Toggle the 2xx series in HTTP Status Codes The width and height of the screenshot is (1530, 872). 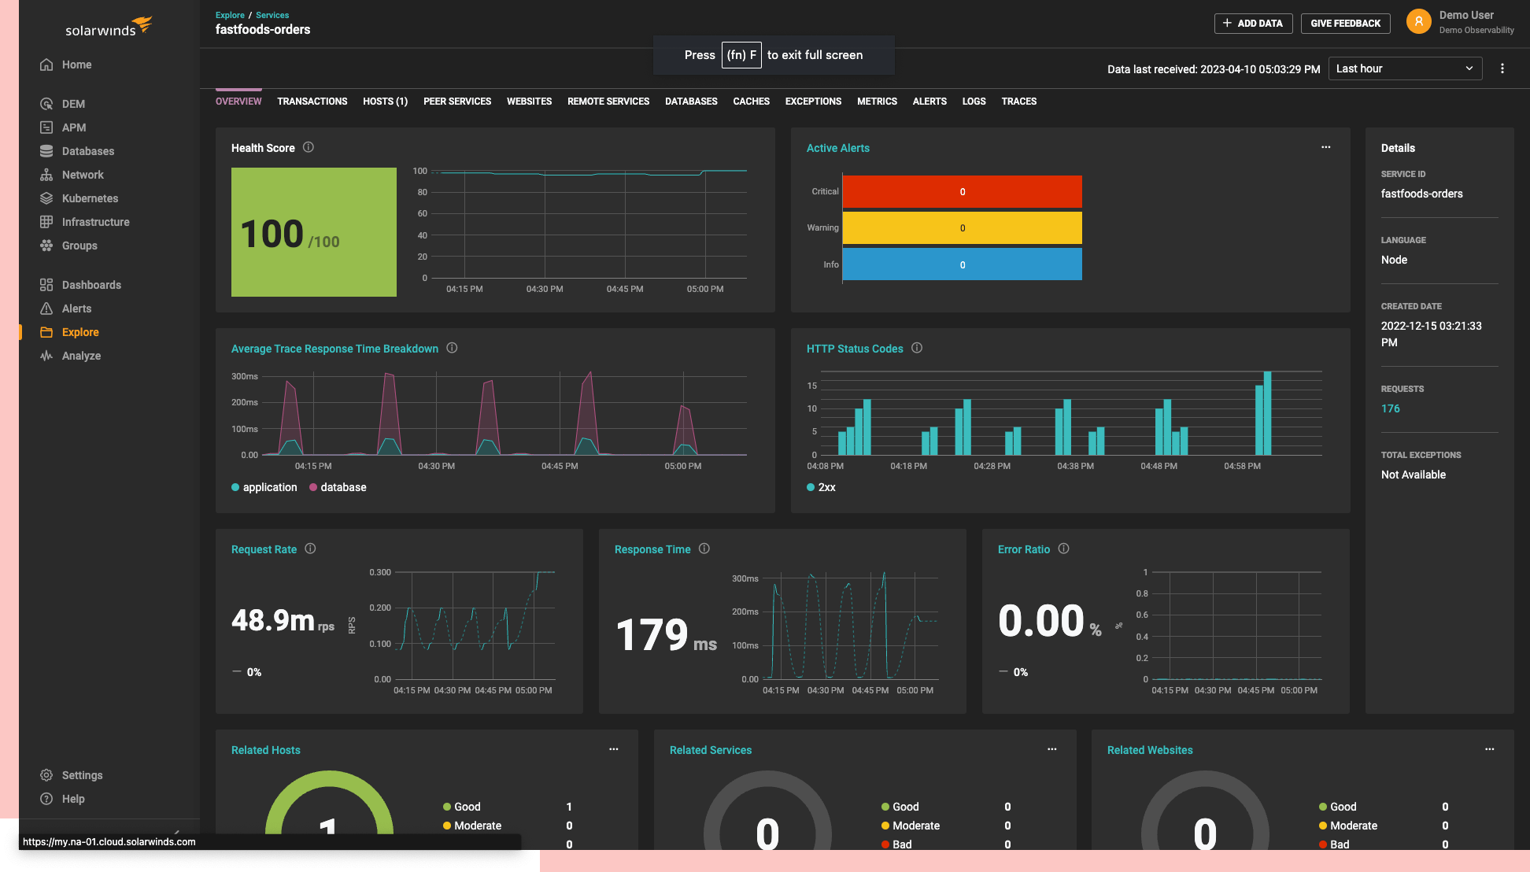821,487
